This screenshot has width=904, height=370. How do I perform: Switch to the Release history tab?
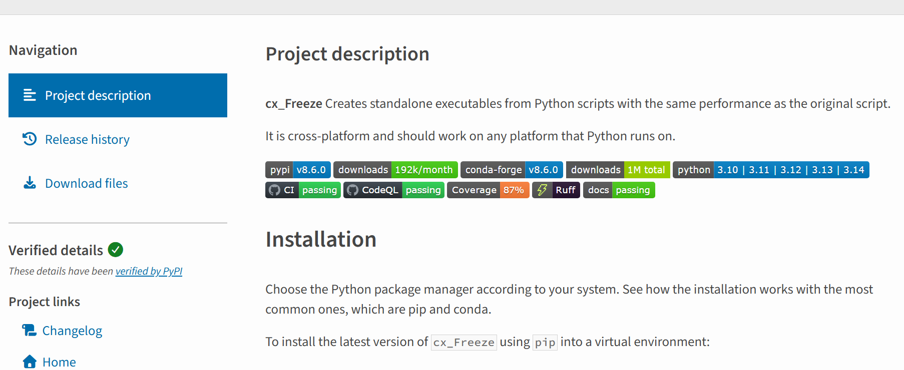(87, 139)
